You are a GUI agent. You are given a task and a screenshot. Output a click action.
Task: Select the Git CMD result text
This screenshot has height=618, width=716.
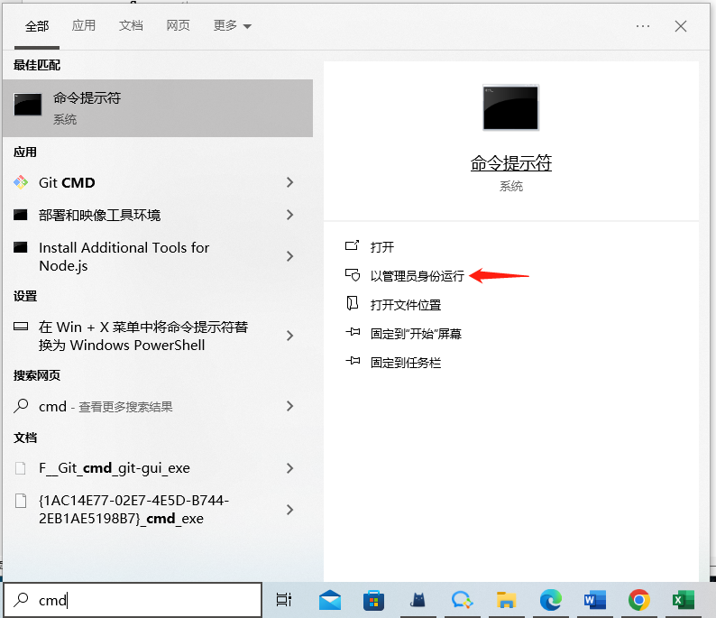(x=67, y=183)
